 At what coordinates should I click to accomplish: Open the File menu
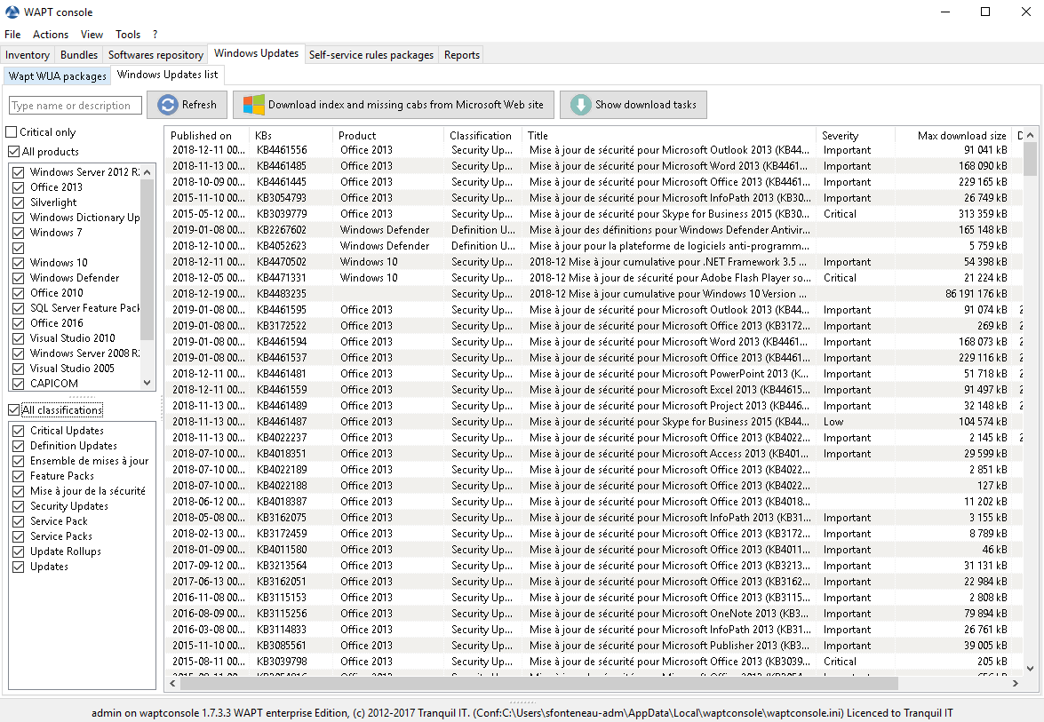12,34
